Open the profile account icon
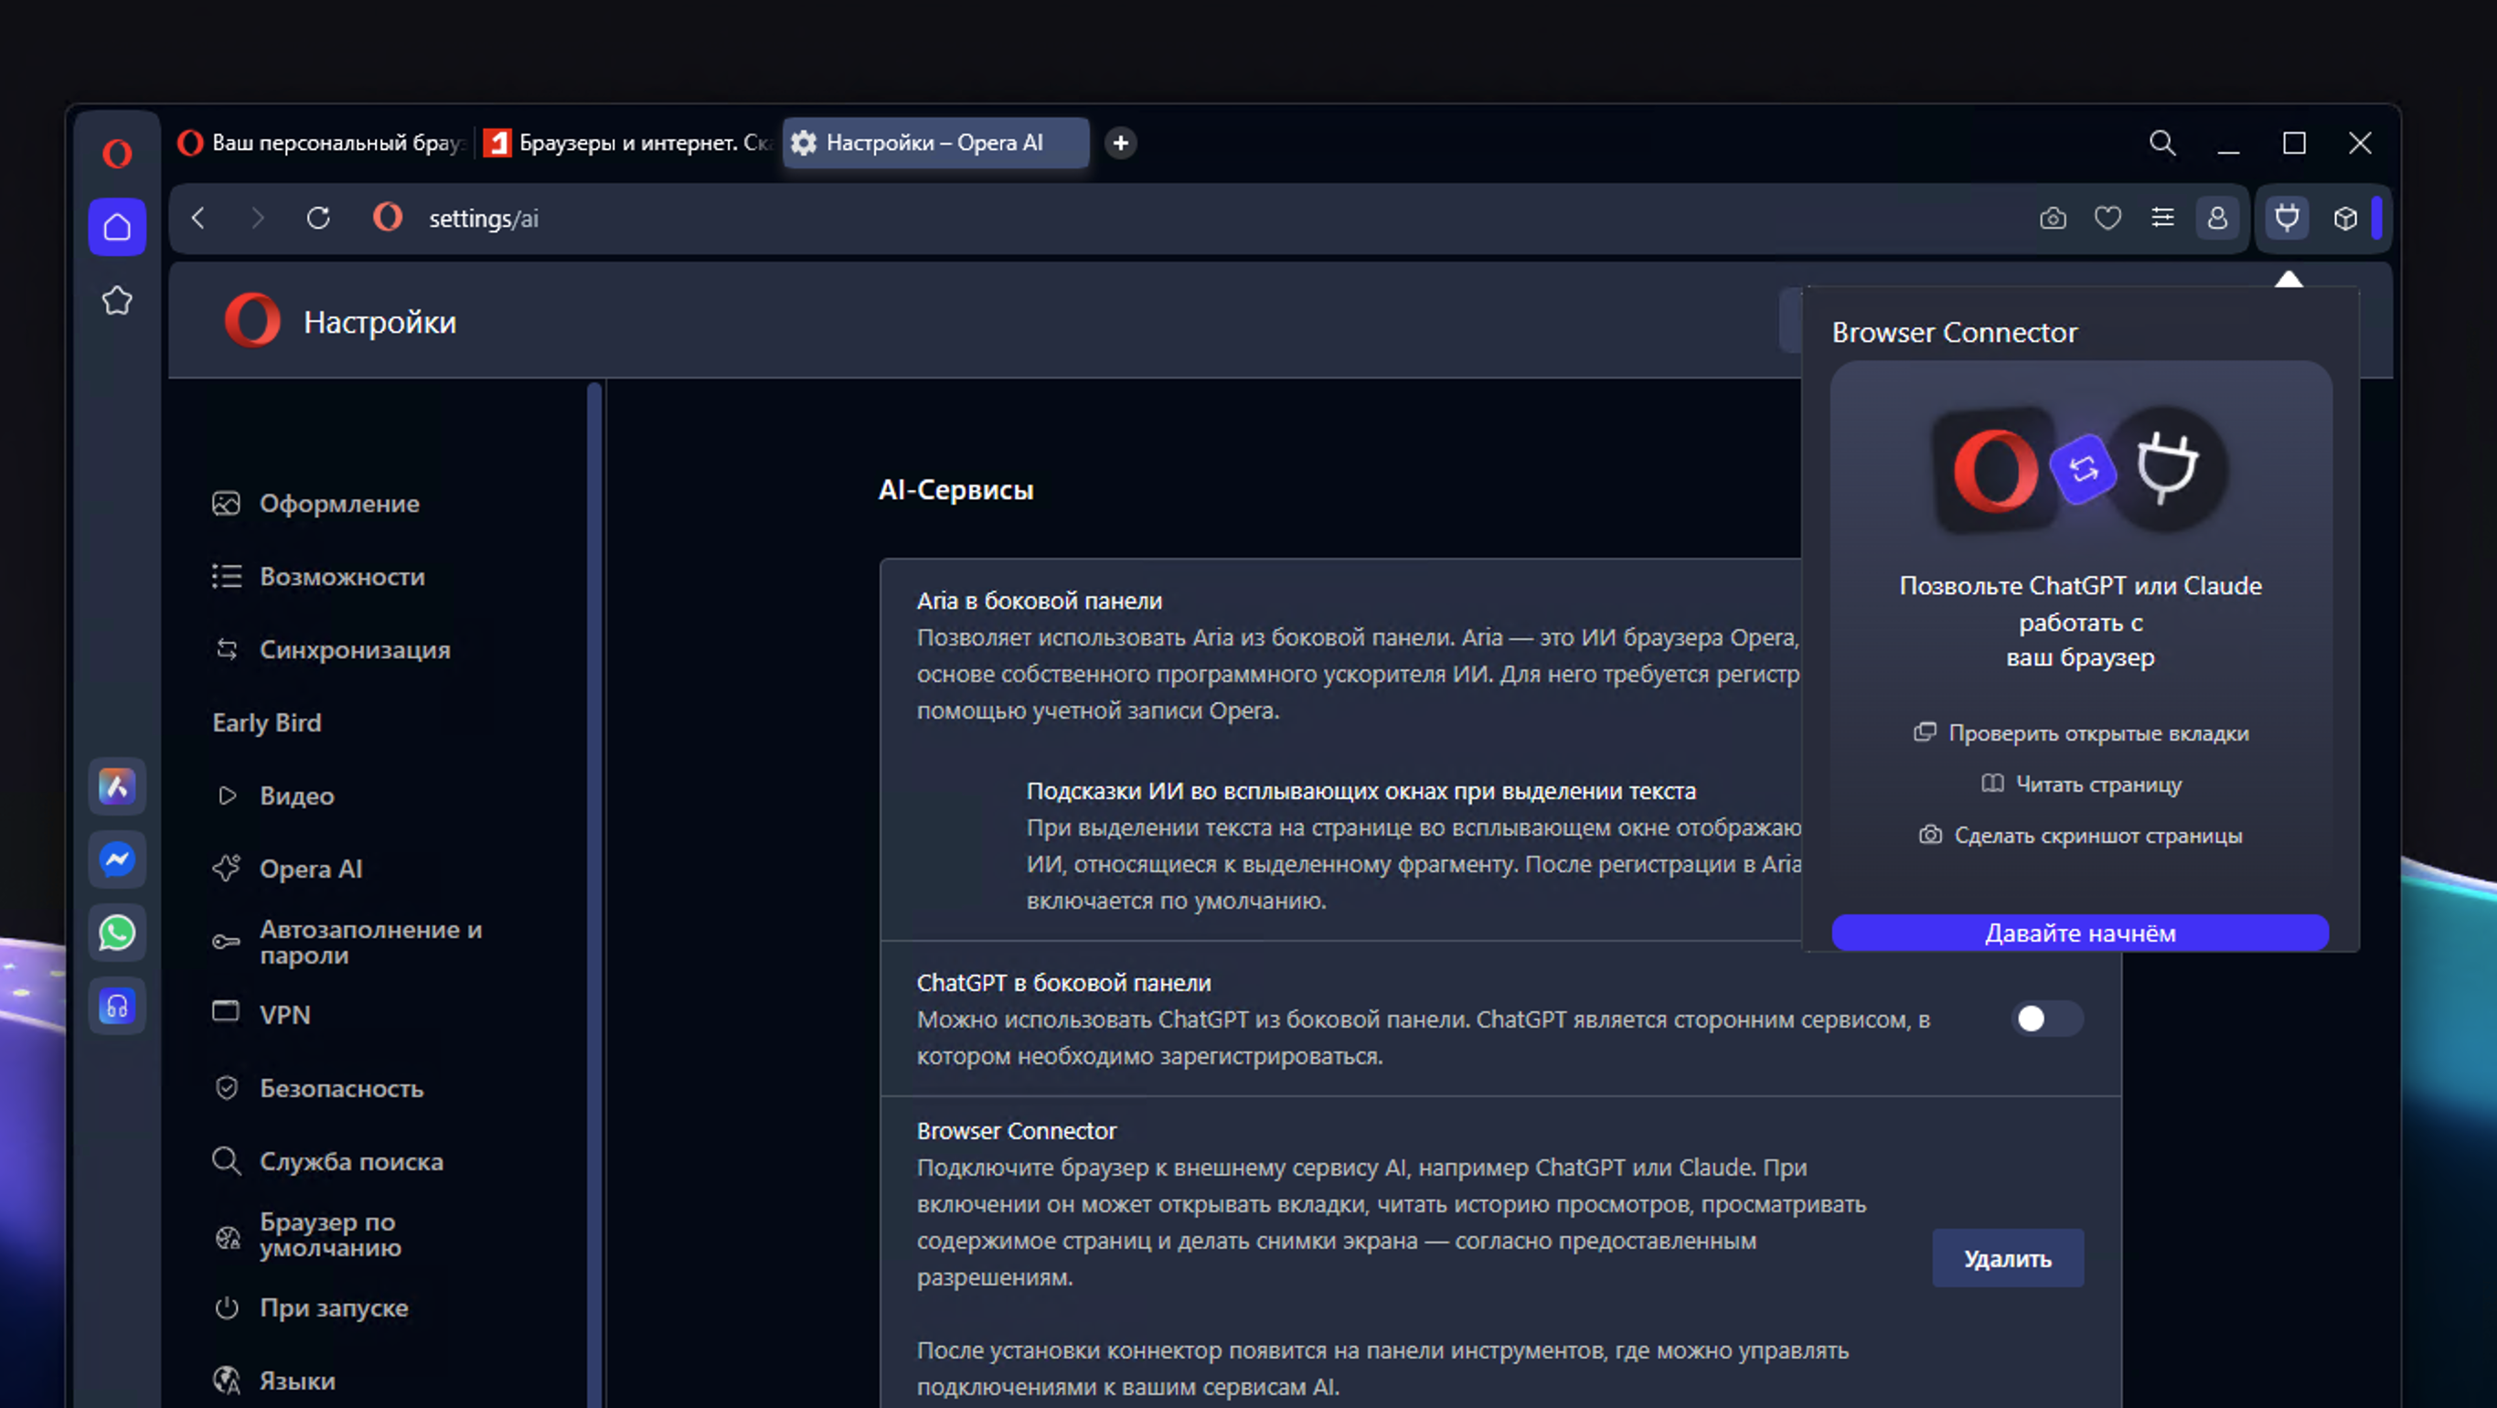Image resolution: width=2497 pixels, height=1408 pixels. click(2218, 219)
